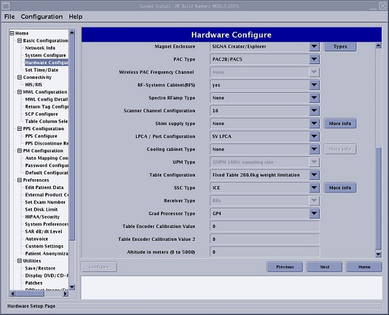Collapse the Preferences tree node
This screenshot has width=389, height=315.
(20, 180)
